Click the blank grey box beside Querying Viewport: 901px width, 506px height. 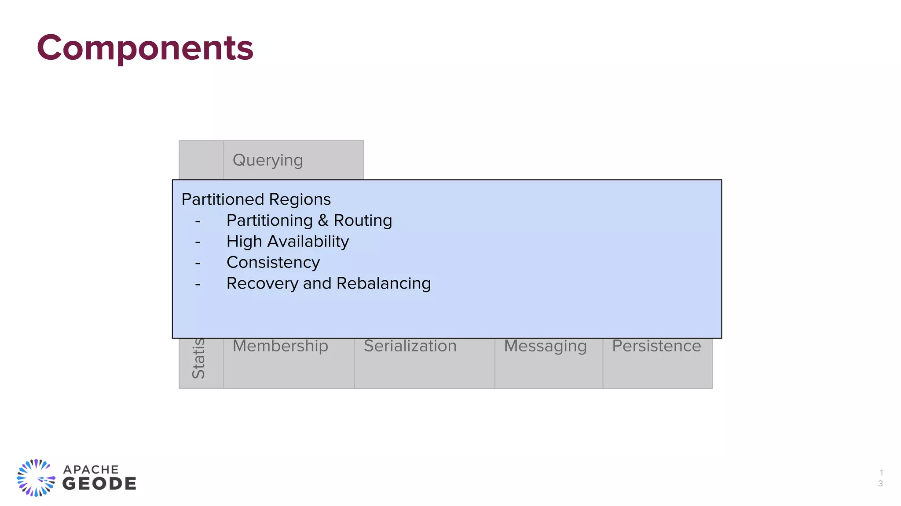tap(201, 160)
